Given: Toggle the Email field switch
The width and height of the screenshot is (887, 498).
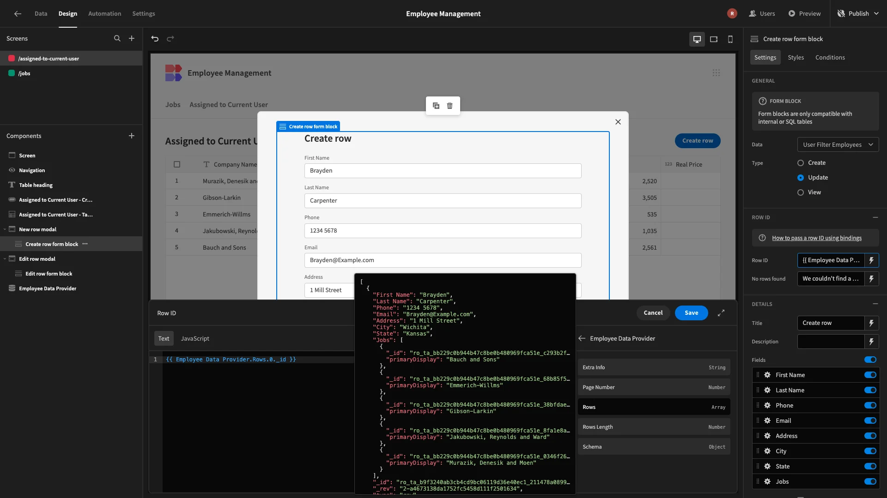Looking at the screenshot, I should [x=870, y=421].
